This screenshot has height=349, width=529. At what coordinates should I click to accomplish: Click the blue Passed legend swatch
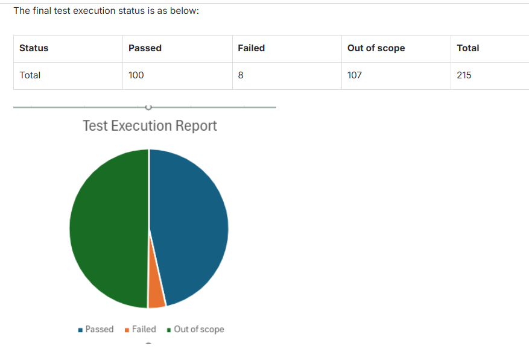81,330
